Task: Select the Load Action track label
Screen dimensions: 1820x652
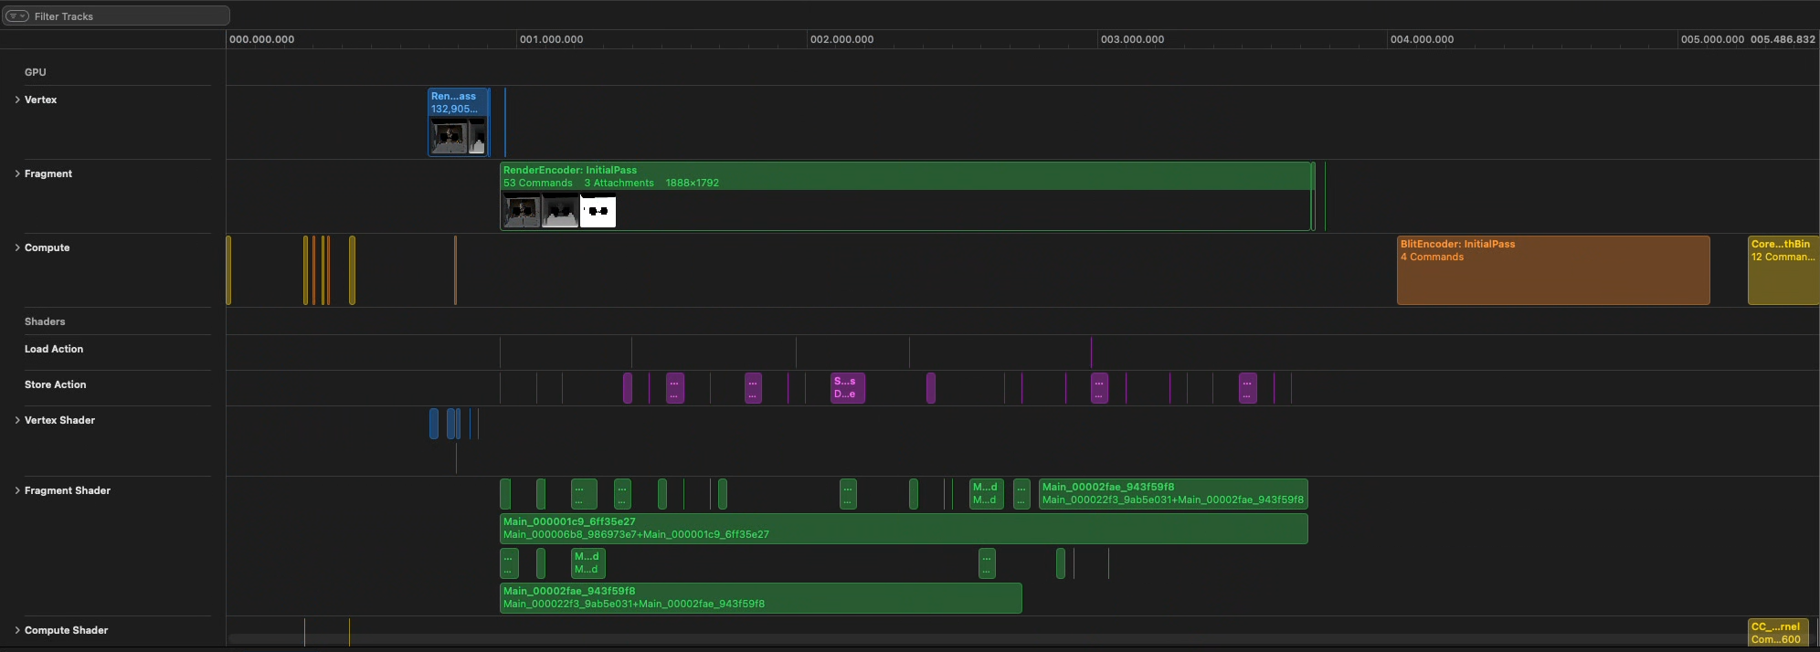Action: [54, 349]
